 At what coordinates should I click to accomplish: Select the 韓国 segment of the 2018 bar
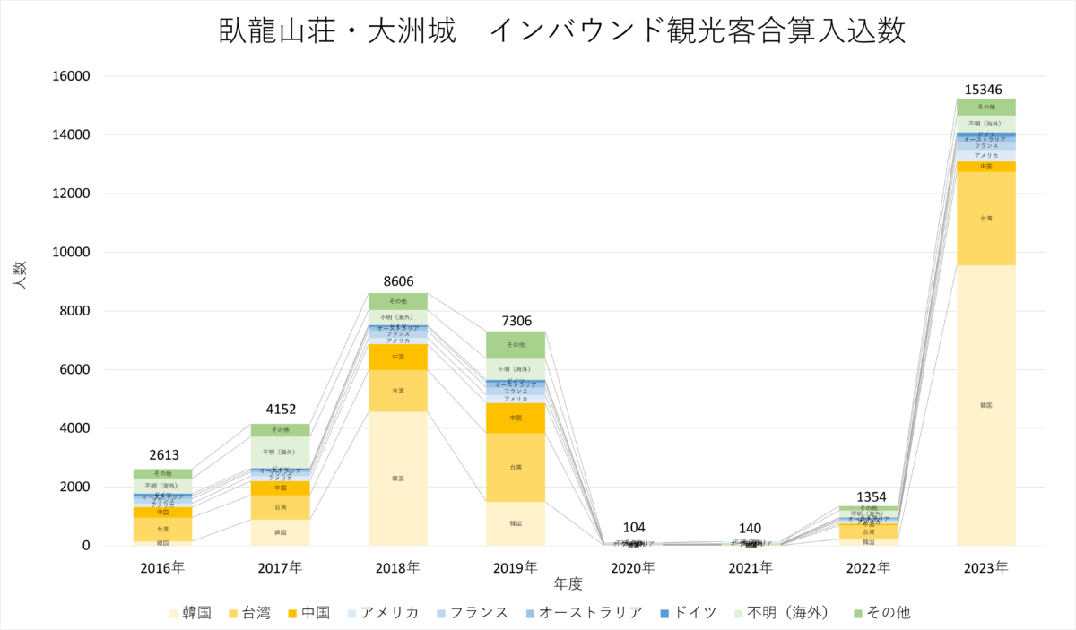[397, 479]
